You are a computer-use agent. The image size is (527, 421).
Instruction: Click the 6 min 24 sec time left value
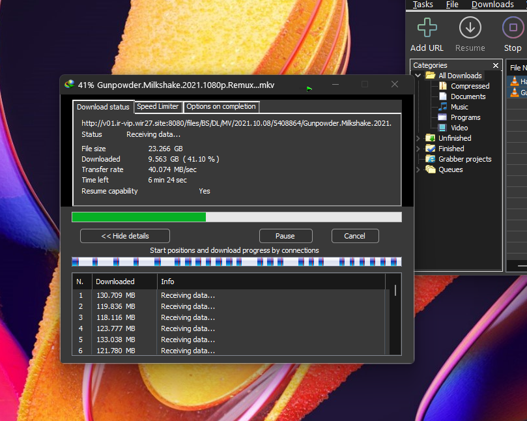(x=167, y=180)
